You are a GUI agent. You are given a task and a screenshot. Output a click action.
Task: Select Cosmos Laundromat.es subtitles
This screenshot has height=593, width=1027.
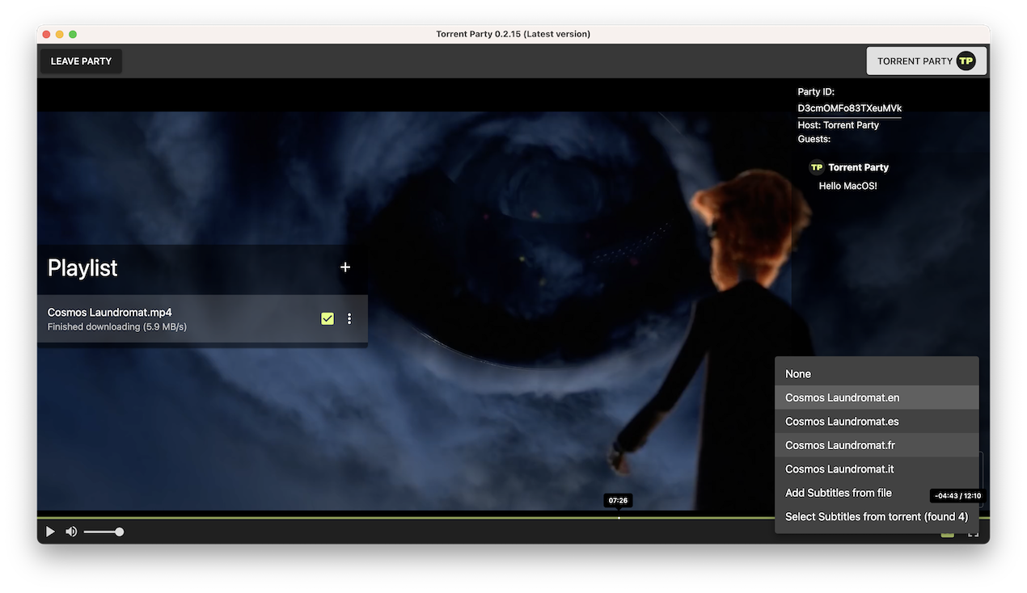(x=877, y=422)
